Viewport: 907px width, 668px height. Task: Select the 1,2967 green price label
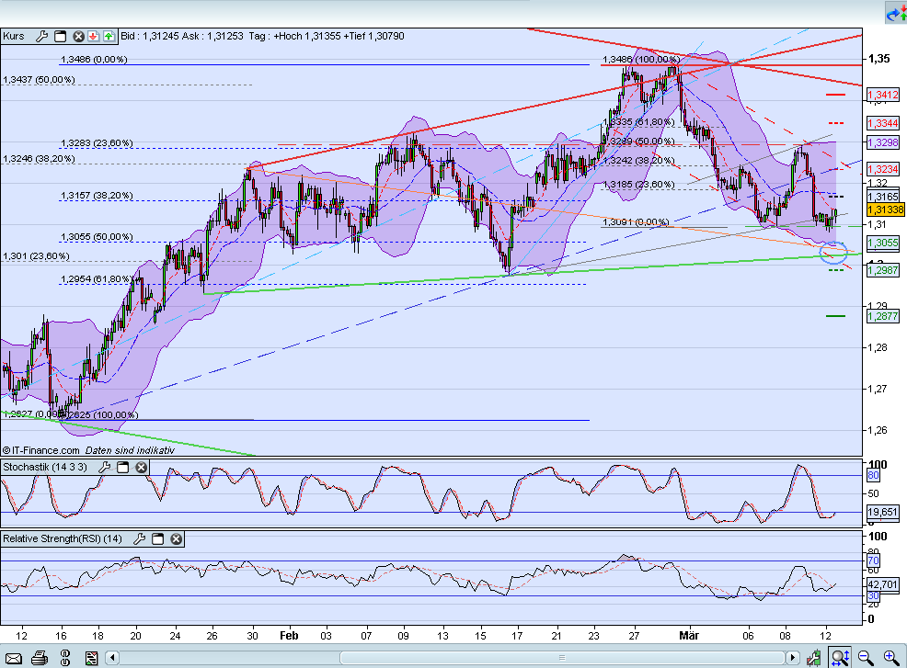pyautogui.click(x=883, y=270)
